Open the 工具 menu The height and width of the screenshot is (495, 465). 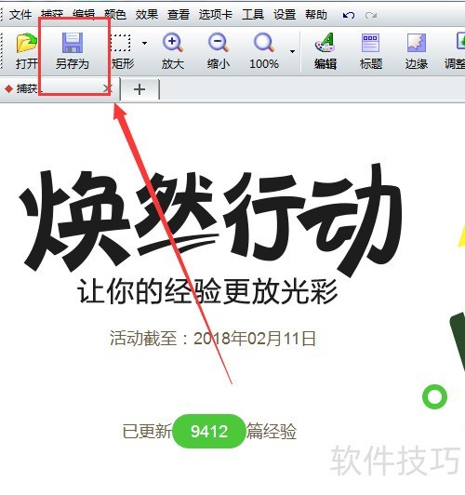pos(253,15)
